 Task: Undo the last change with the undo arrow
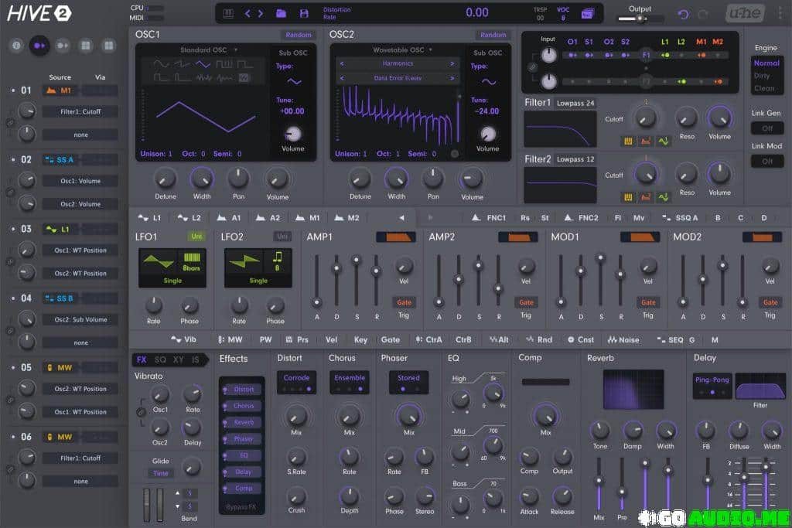(682, 12)
